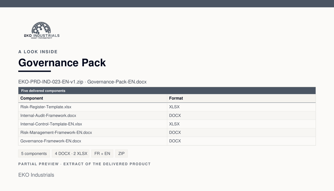The image size is (334, 191).
Task: Click the 'FR + EN' language tag
Action: coord(102,153)
